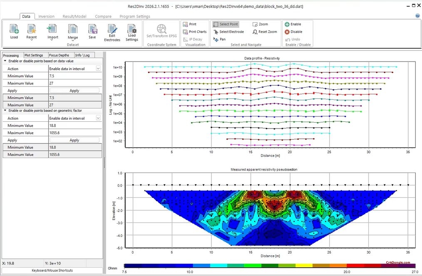
Task: Open the Merge dropdown arrow
Action: pyautogui.click(x=73, y=40)
